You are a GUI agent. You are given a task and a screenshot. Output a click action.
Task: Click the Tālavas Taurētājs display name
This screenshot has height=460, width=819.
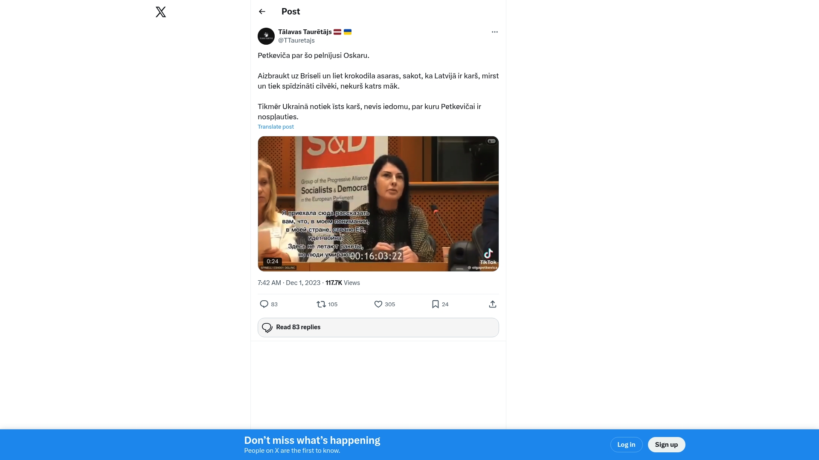[x=305, y=32]
